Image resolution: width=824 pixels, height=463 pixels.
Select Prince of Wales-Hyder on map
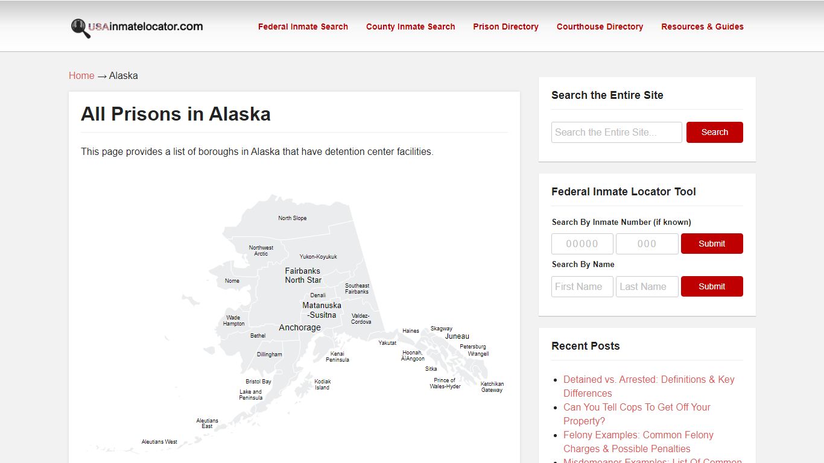pyautogui.click(x=445, y=383)
